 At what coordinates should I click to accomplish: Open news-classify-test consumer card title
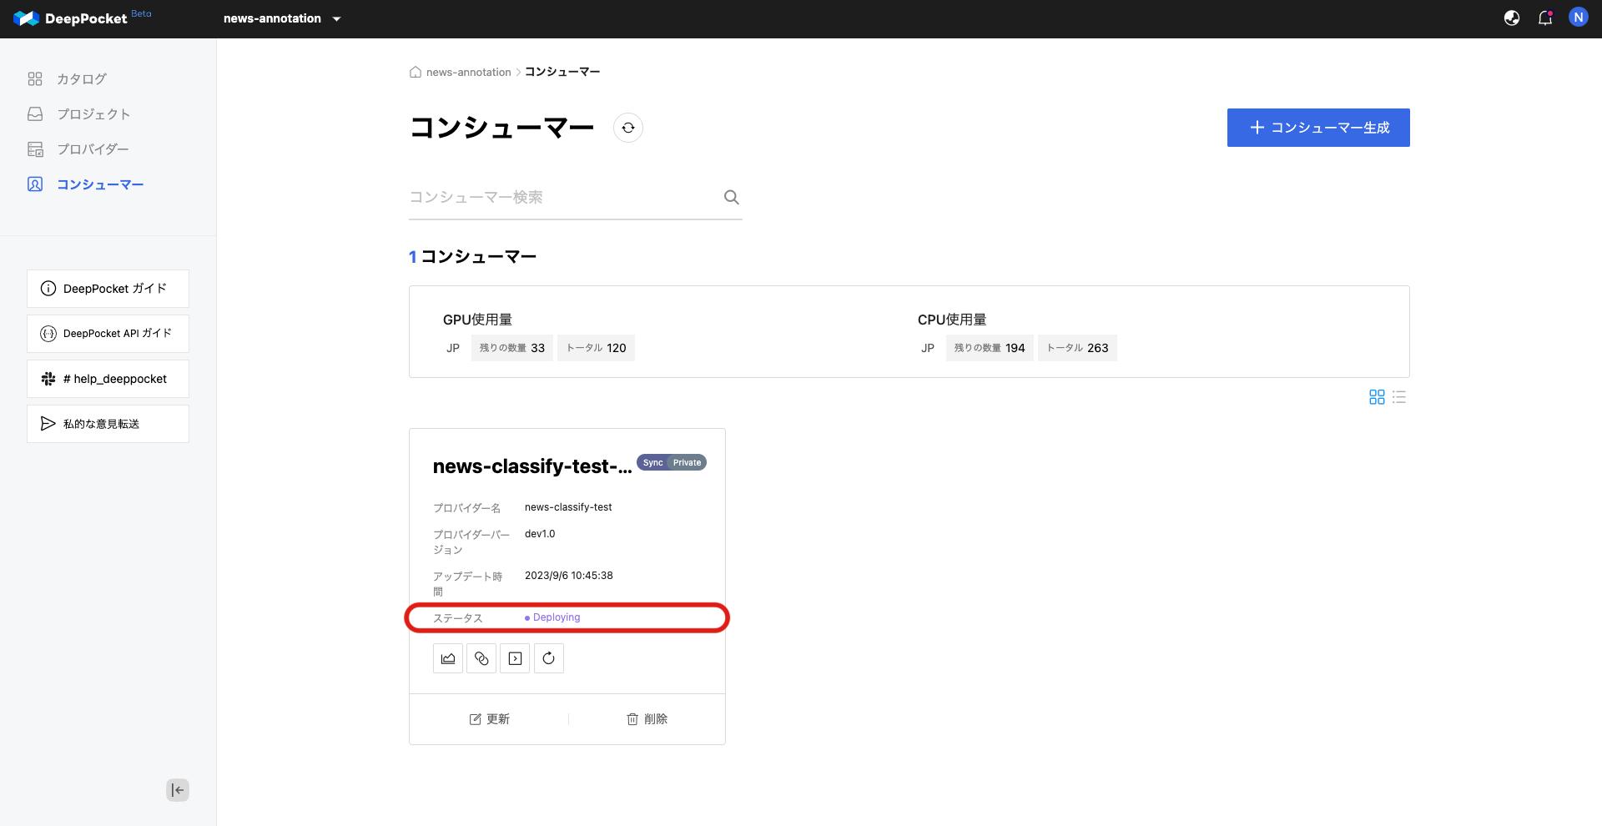(x=531, y=466)
